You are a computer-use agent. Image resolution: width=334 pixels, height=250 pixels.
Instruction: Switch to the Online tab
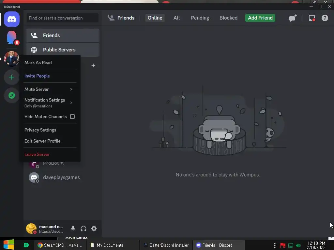pyautogui.click(x=155, y=18)
